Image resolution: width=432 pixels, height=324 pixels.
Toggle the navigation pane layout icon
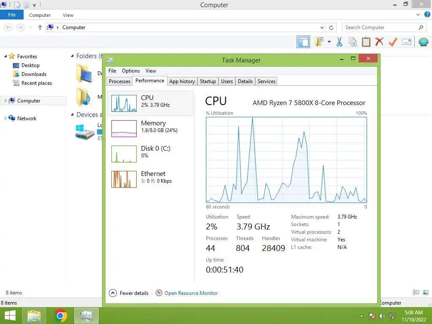(303, 42)
